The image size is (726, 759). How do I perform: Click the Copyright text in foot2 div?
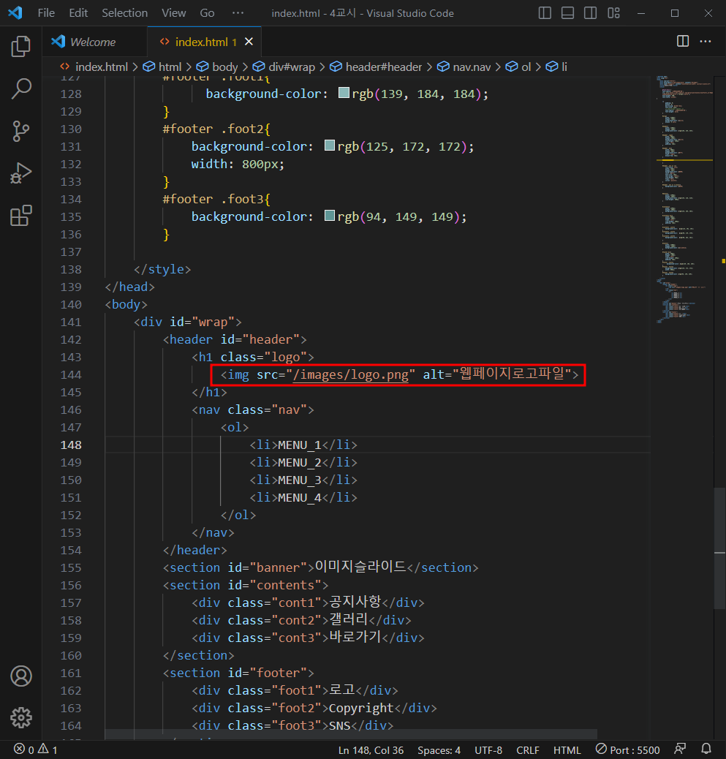(x=361, y=708)
